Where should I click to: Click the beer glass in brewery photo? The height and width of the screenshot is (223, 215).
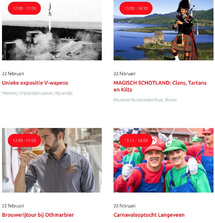pyautogui.click(x=38, y=152)
